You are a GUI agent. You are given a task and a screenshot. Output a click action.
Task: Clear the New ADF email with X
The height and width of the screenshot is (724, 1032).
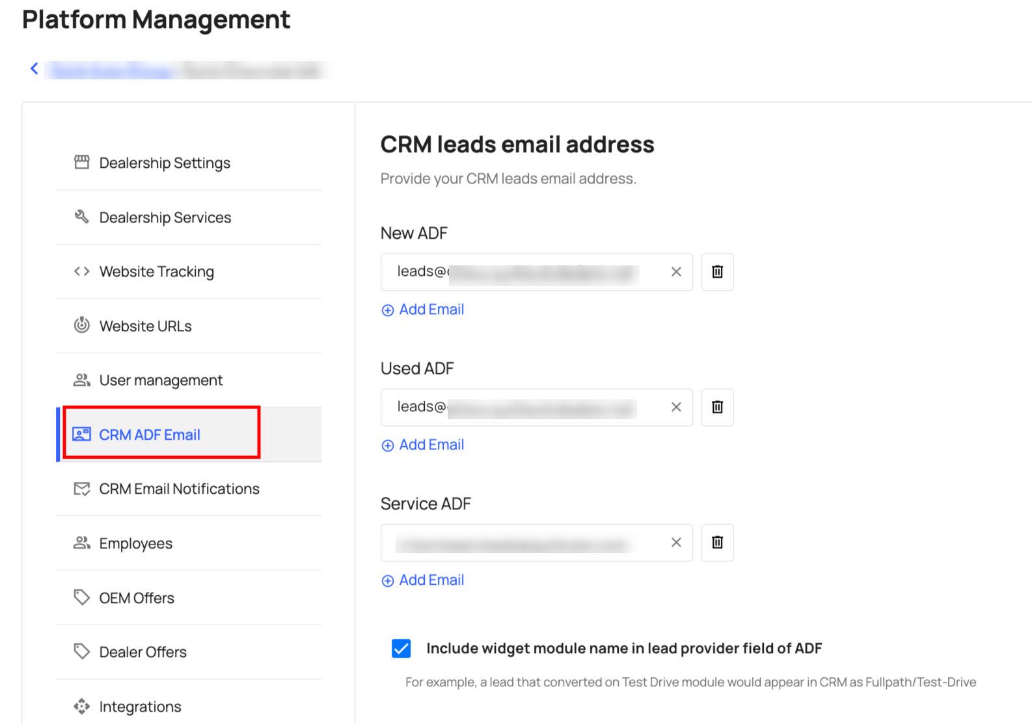coord(676,272)
